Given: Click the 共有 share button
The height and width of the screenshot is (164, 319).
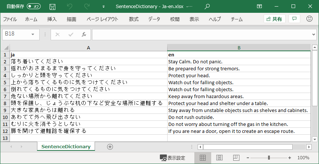Looking at the screenshot, I should click(x=274, y=19).
